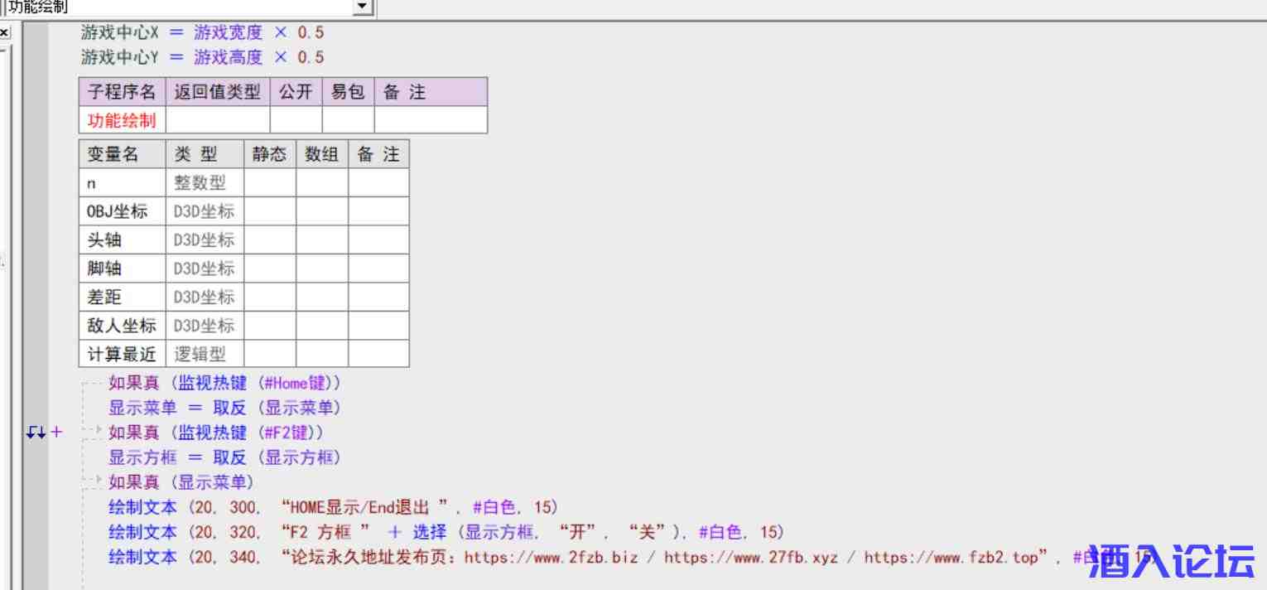
Task: Close the left side panel
Action: [x=5, y=33]
